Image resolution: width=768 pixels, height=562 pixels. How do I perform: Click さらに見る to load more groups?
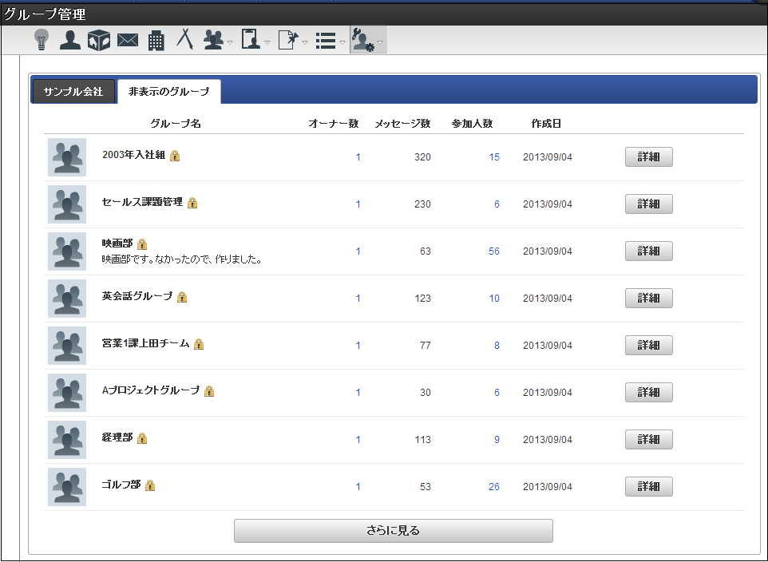(x=393, y=531)
